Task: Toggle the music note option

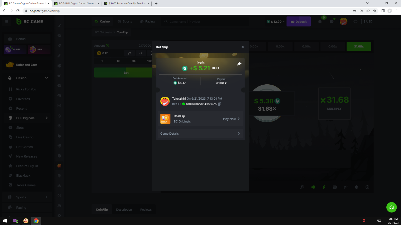Action: 302,187
